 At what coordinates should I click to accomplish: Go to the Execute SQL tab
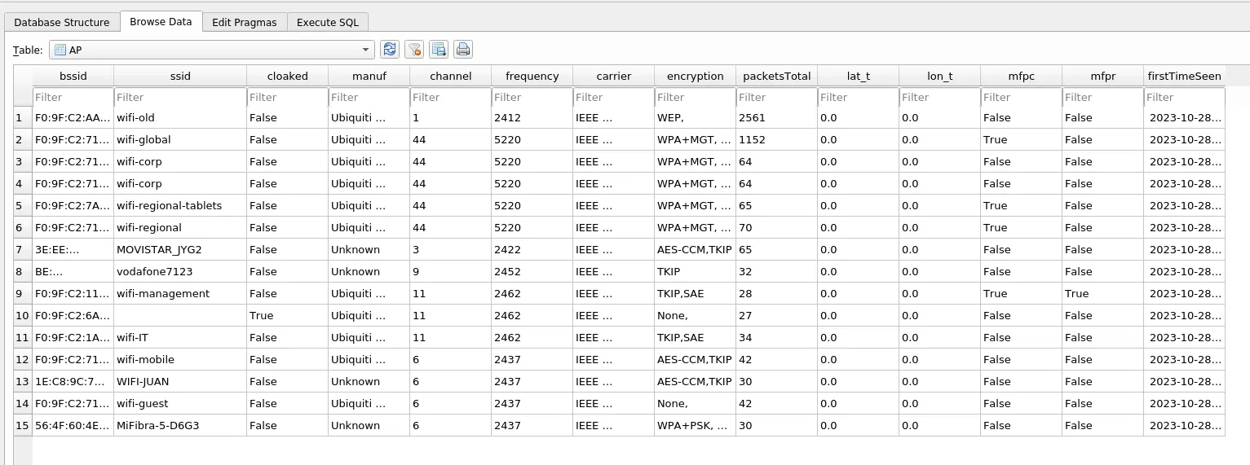pyautogui.click(x=328, y=22)
